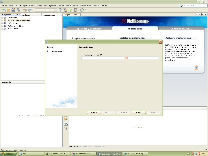Expand the last ROME Library project node
Image resolution: width=208 pixels, height=156 pixels.
pyautogui.click(x=2, y=29)
